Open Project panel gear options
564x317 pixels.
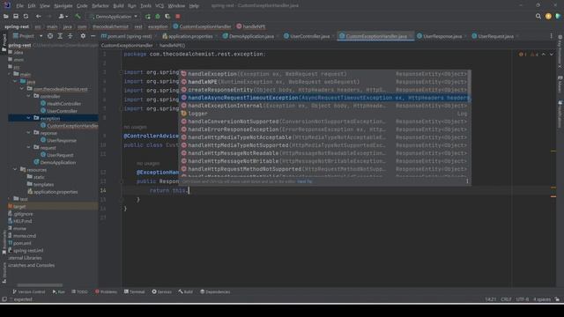coord(83,36)
